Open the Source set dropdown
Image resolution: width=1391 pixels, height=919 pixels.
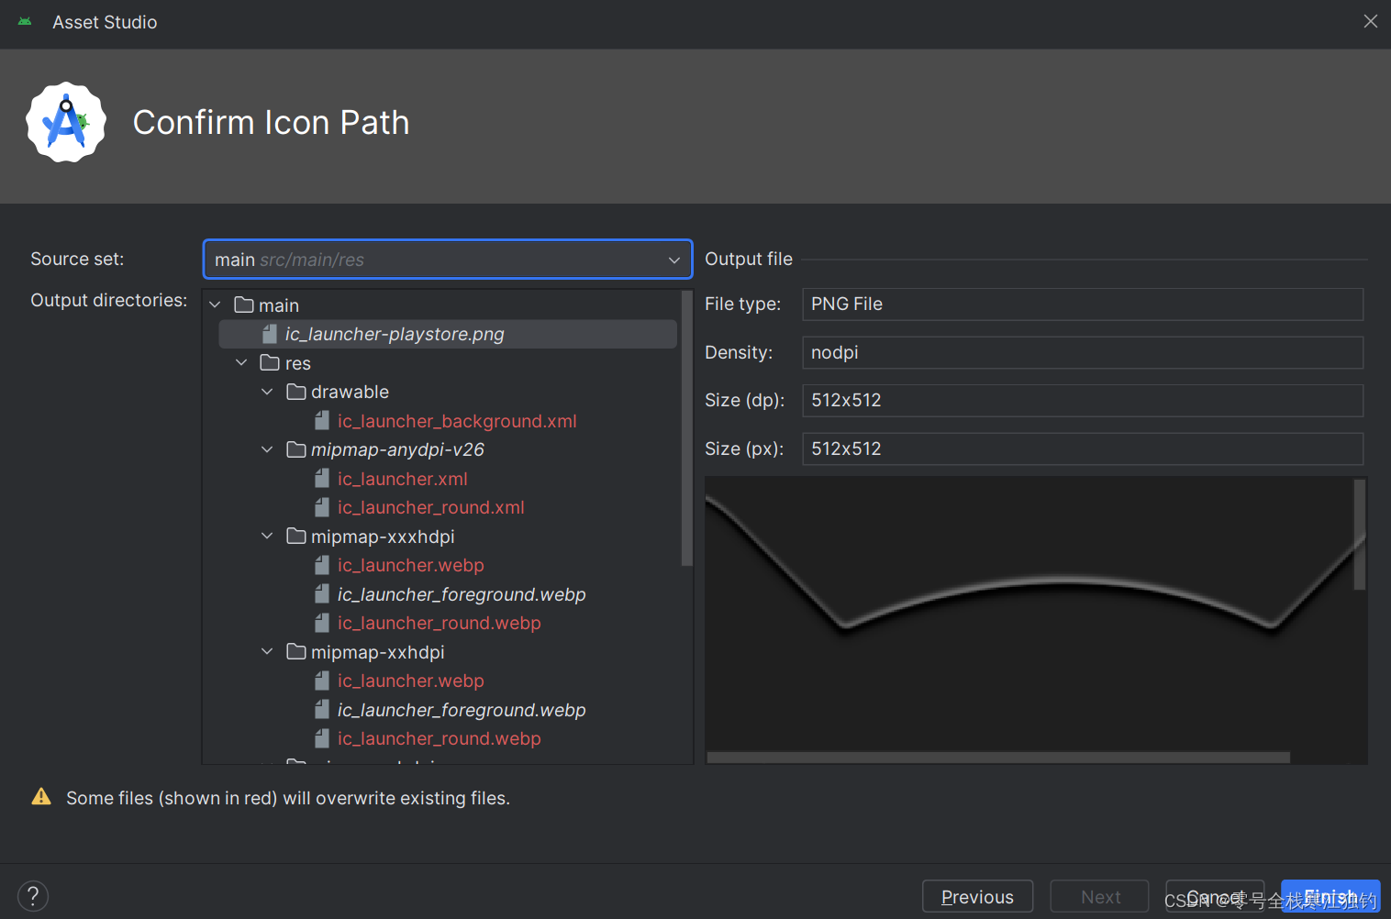coord(447,260)
